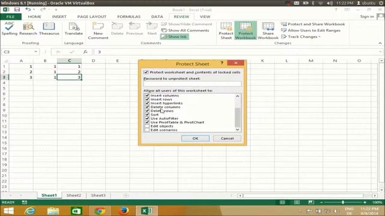Open Chrome from the taskbar
Viewport: 385px width, 216px height.
coord(100,211)
